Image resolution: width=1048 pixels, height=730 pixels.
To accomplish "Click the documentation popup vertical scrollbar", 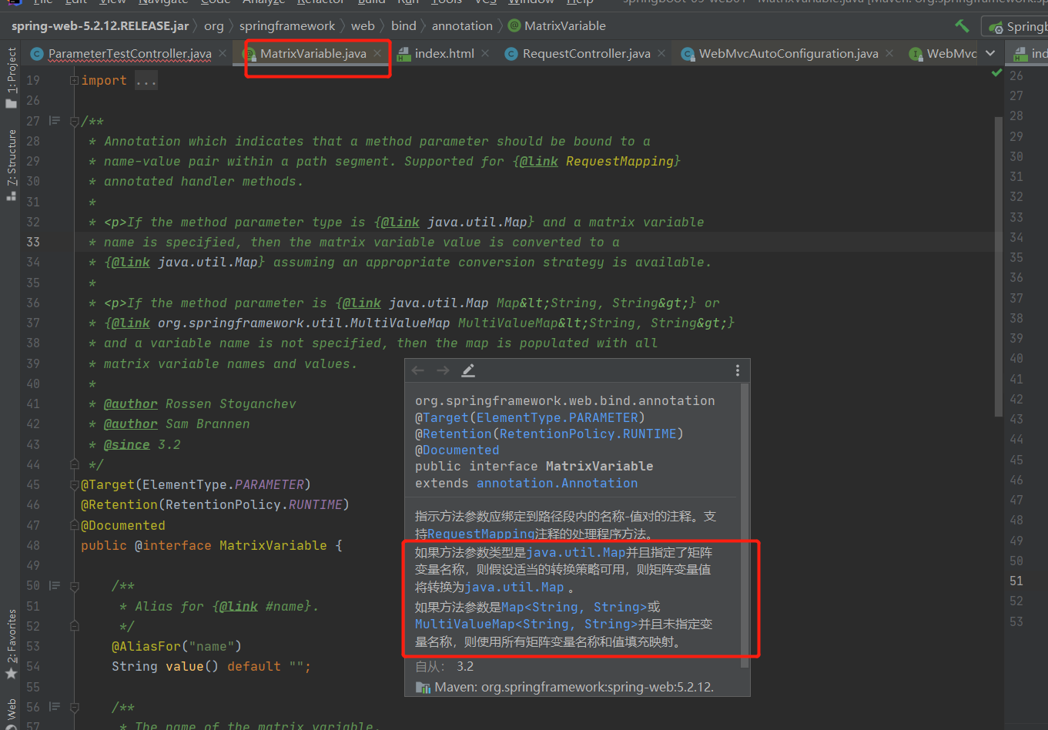I will click(744, 525).
